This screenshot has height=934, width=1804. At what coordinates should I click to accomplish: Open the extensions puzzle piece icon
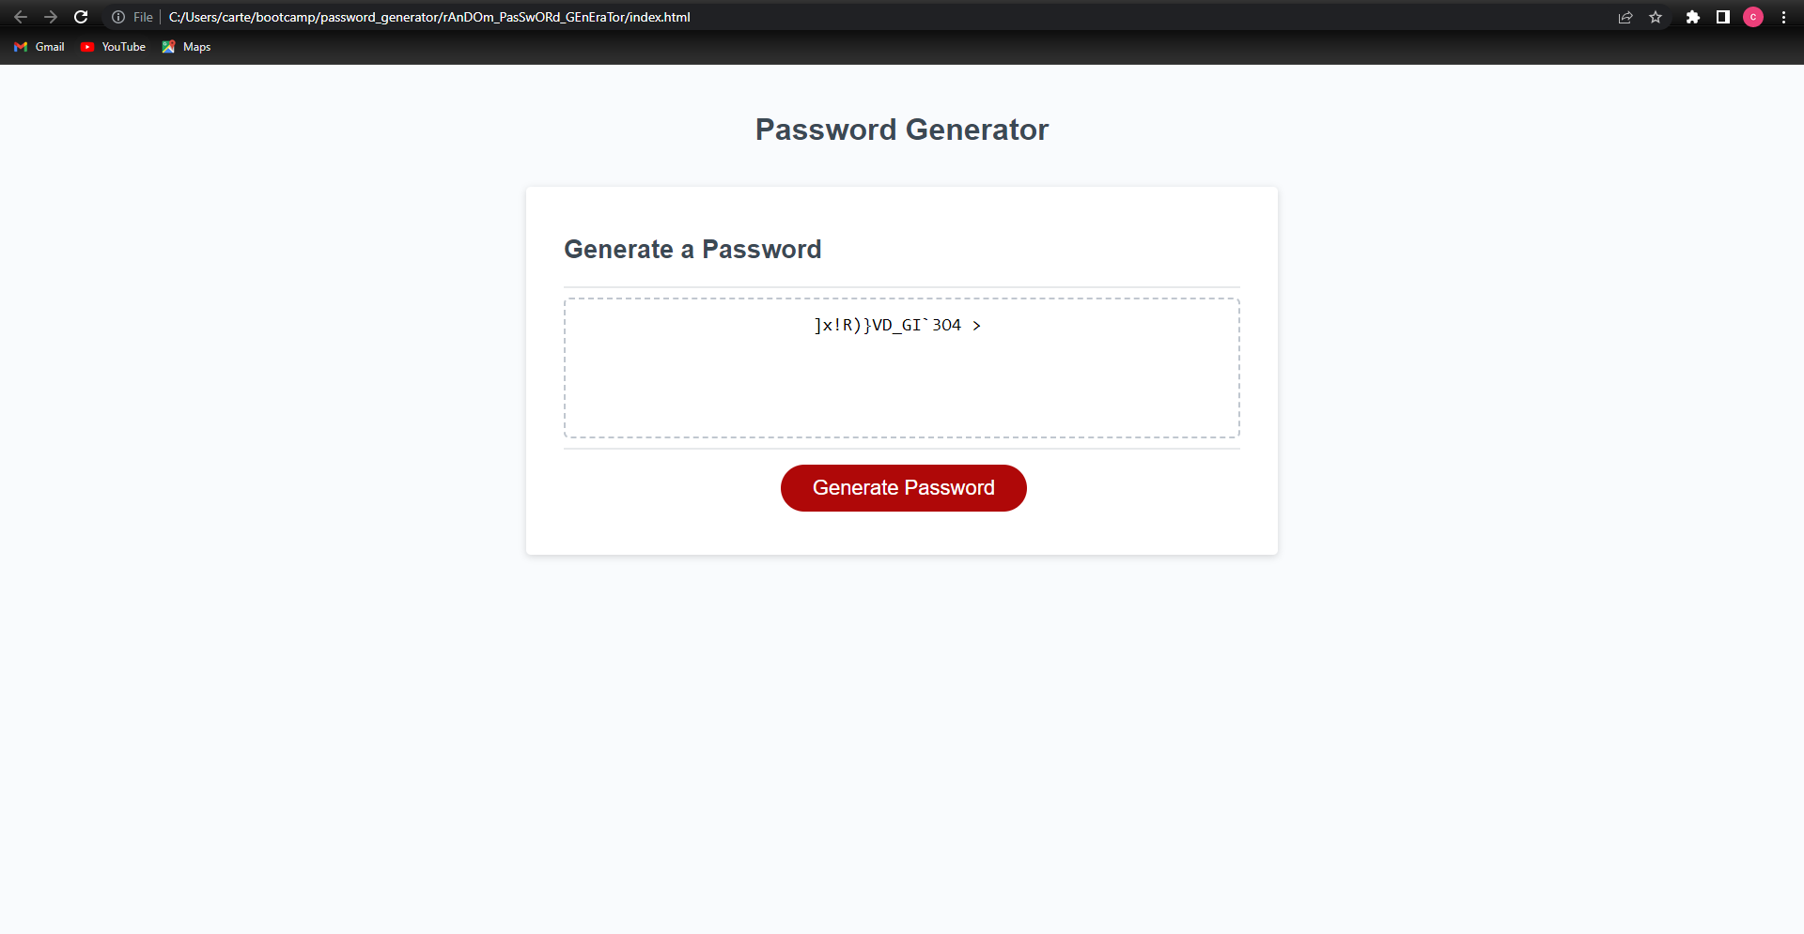1693,17
